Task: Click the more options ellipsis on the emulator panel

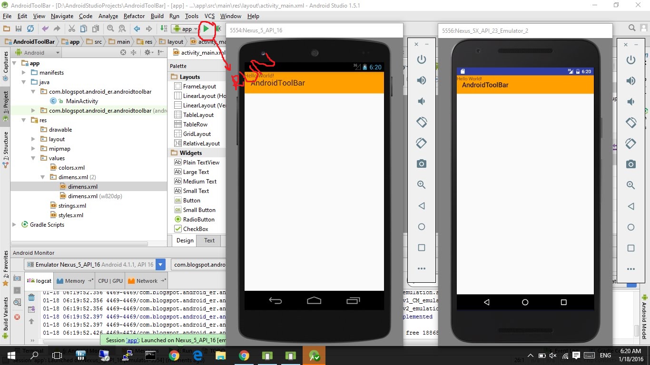Action: click(421, 268)
